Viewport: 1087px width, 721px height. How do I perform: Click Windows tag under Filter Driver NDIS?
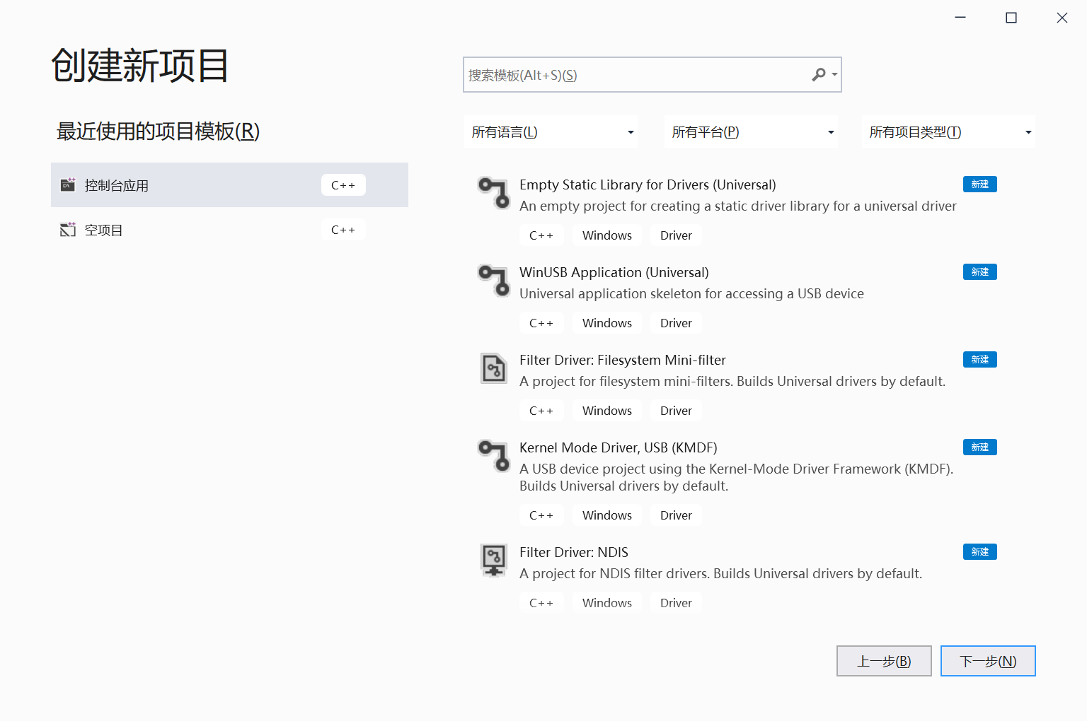pyautogui.click(x=607, y=603)
